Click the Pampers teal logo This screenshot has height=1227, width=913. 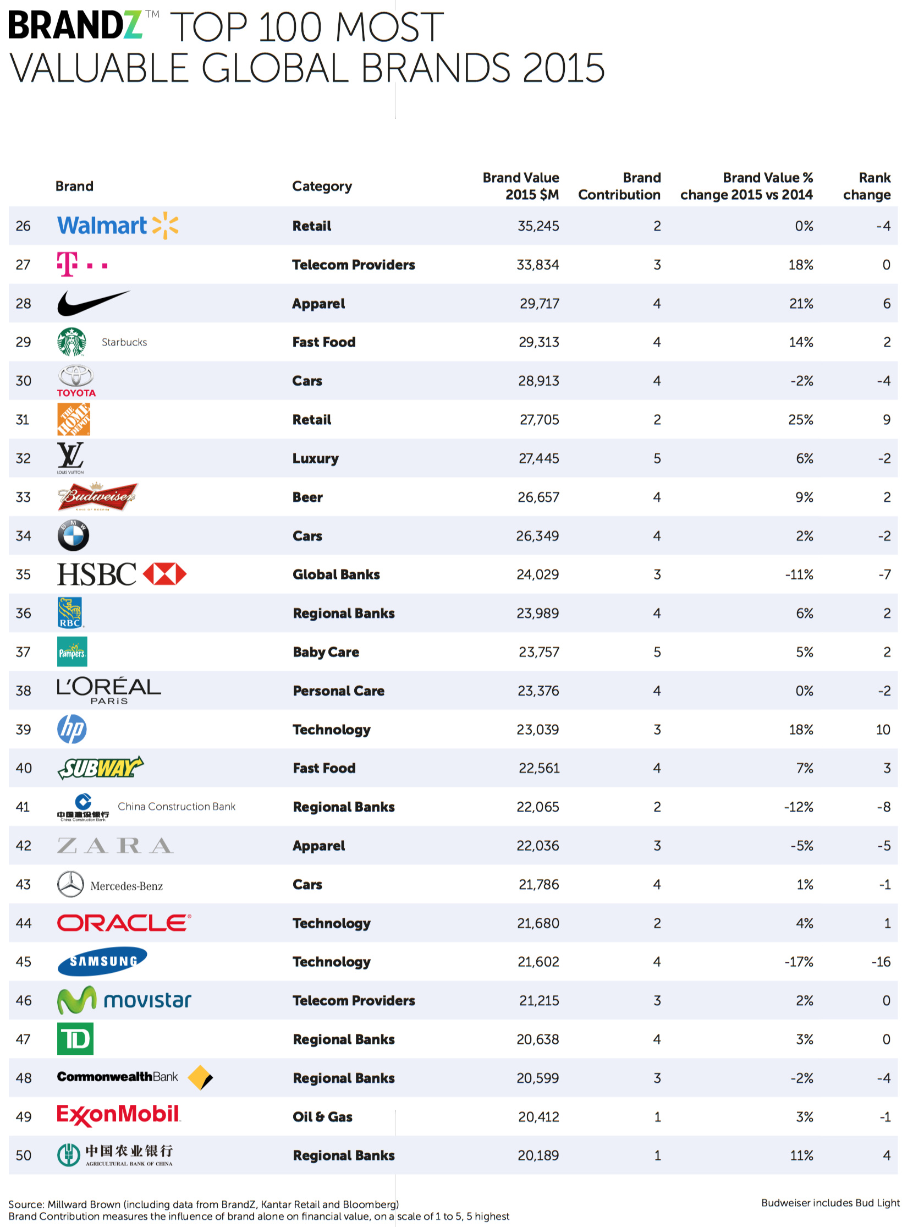pyautogui.click(x=72, y=651)
